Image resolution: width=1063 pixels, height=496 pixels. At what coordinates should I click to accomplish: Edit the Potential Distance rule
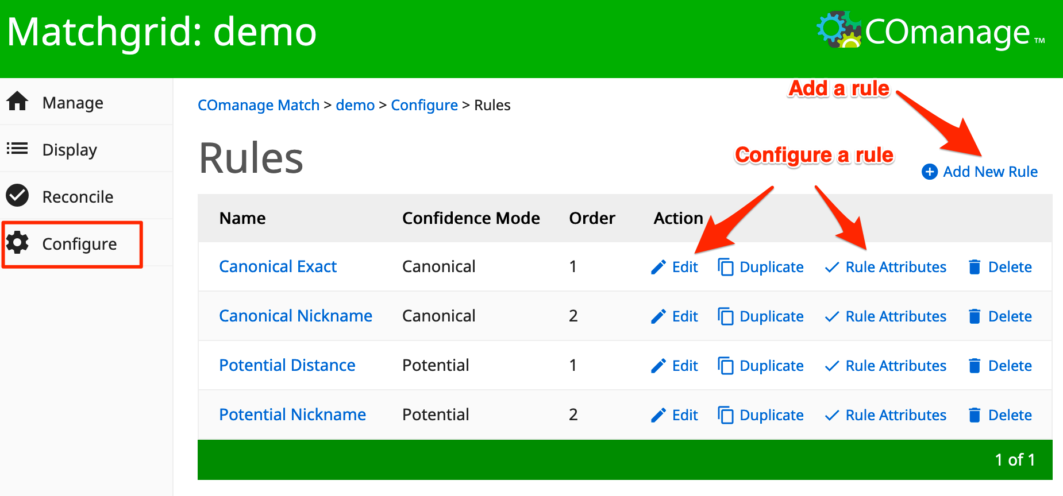pos(685,365)
